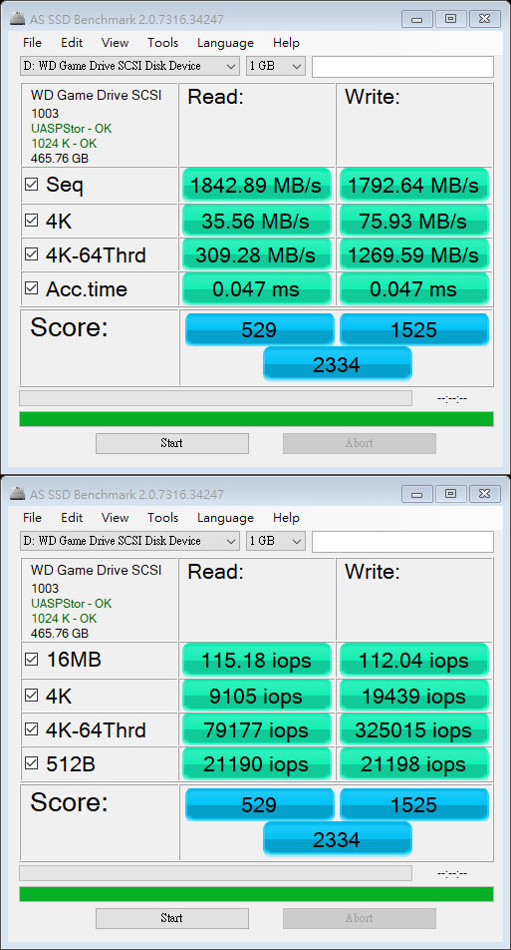
Task: Click the app icon in bottom window title bar
Action: pyautogui.click(x=18, y=494)
